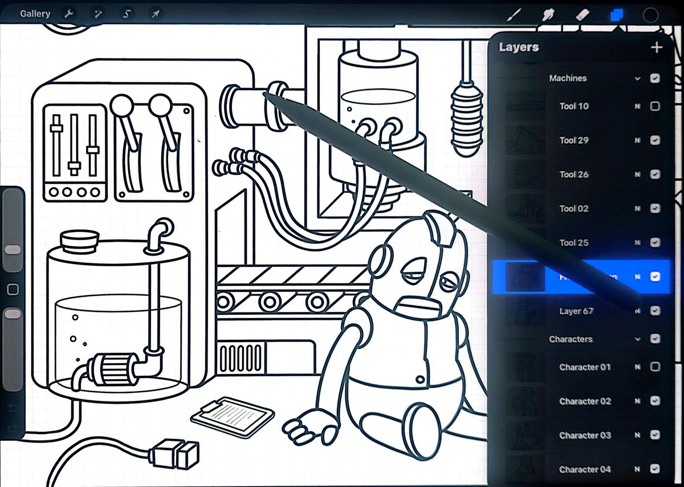Toggle visibility of Characters group

(655, 339)
